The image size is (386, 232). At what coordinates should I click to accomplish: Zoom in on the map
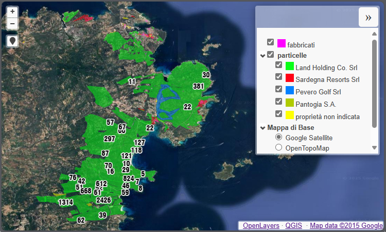point(12,11)
